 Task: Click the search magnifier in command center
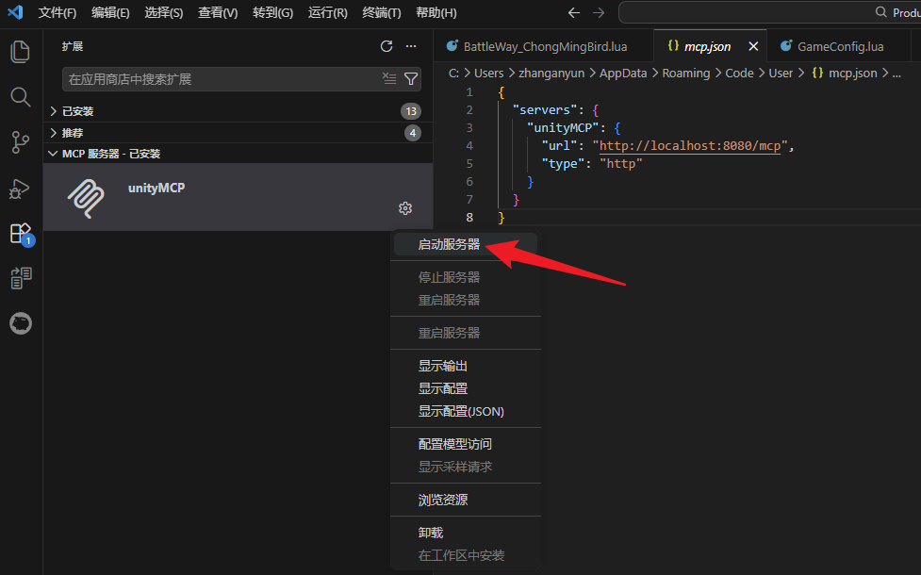tap(880, 12)
